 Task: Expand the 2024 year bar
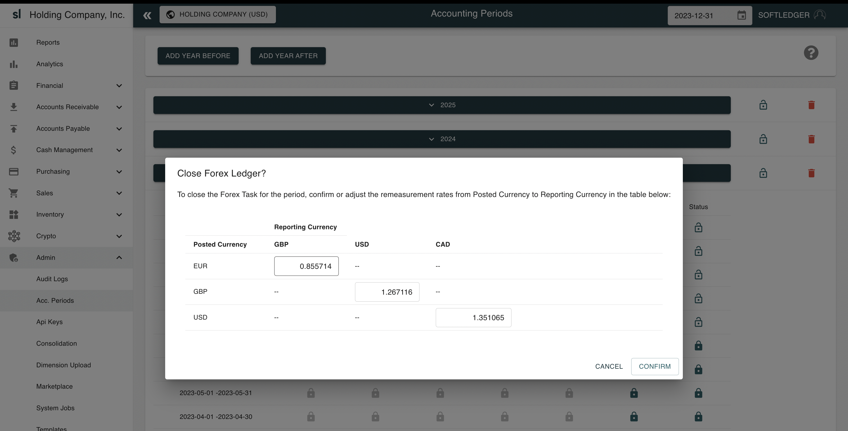[442, 139]
